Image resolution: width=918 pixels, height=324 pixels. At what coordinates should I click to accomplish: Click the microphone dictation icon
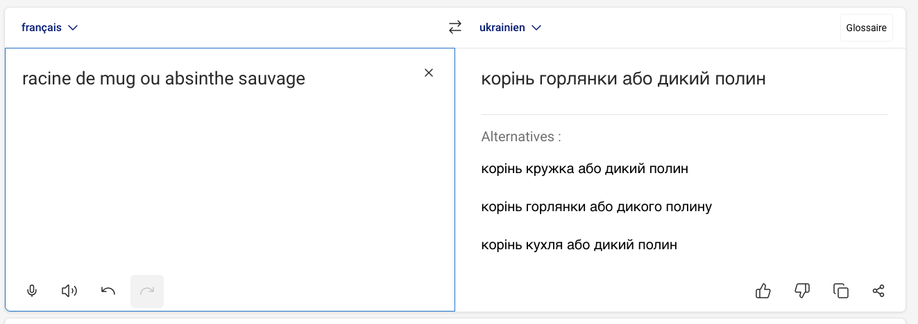pyautogui.click(x=31, y=291)
